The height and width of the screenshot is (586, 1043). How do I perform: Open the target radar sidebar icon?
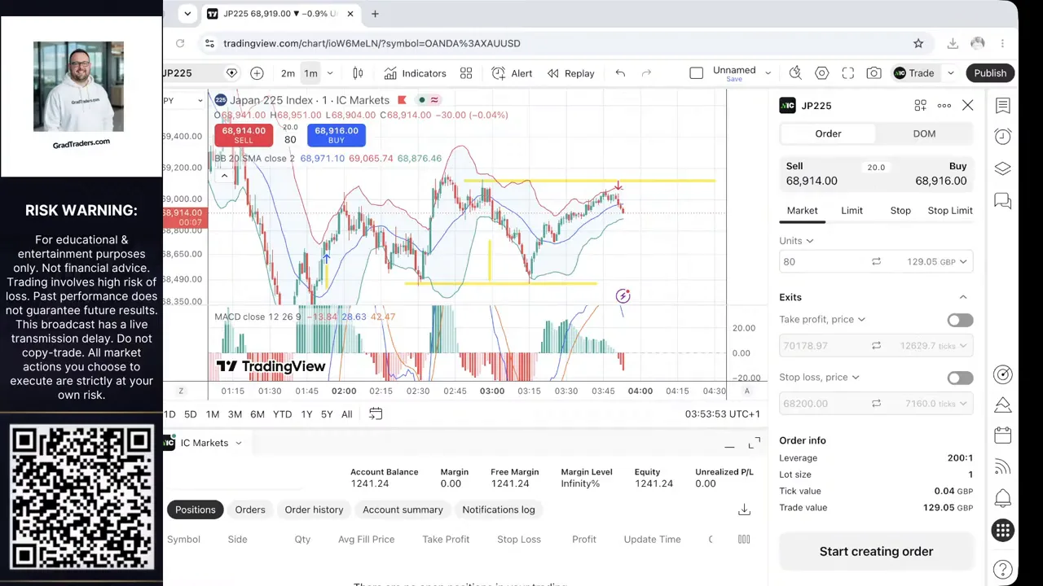click(1003, 374)
